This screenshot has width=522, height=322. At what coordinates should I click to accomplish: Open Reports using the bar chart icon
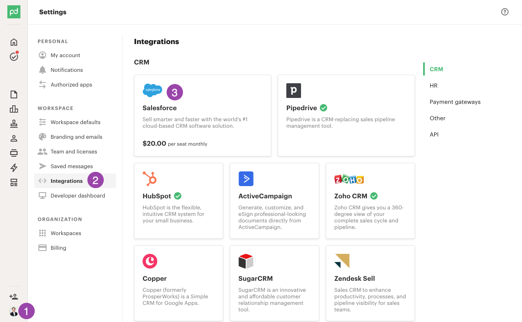coord(13,109)
